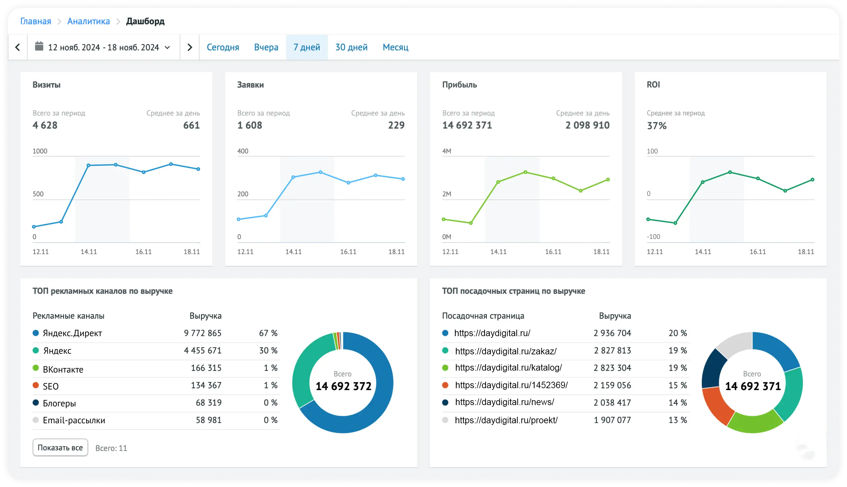Click the Яндекс.Директ blue legend dot
Screen dimensions: 847x487
coord(36,333)
